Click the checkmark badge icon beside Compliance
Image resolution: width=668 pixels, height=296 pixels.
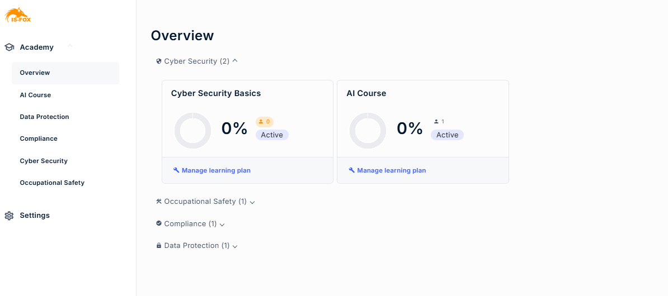pos(159,223)
